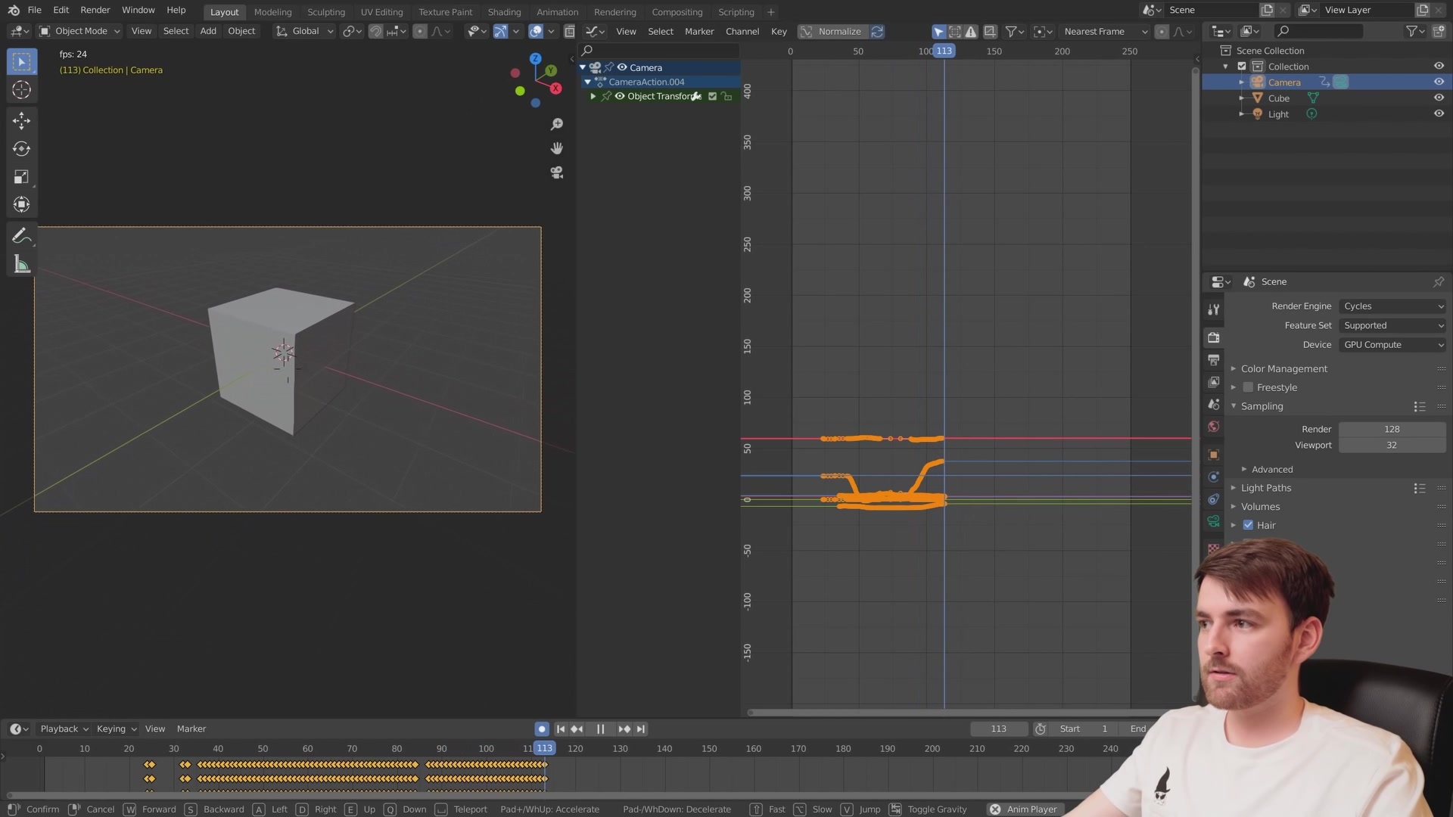Click the 3D Cursor tool
The height and width of the screenshot is (817, 1453).
[21, 90]
